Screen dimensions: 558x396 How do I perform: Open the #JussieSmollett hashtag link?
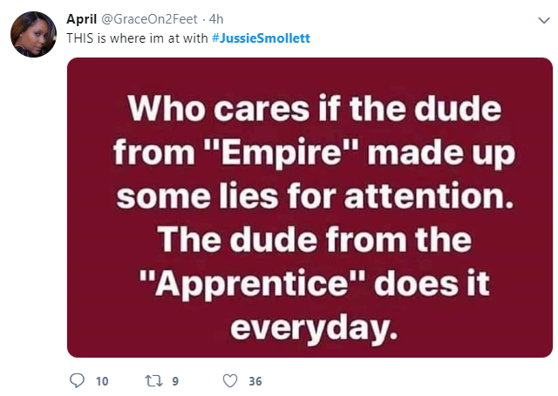(x=261, y=38)
